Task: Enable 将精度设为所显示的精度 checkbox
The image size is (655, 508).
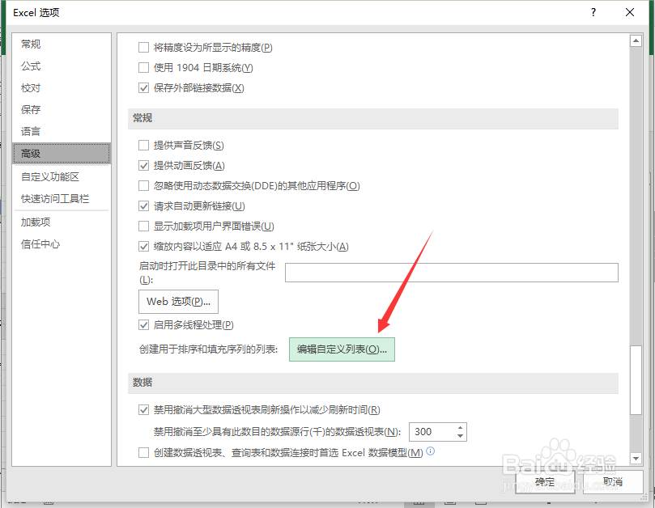Action: click(143, 47)
